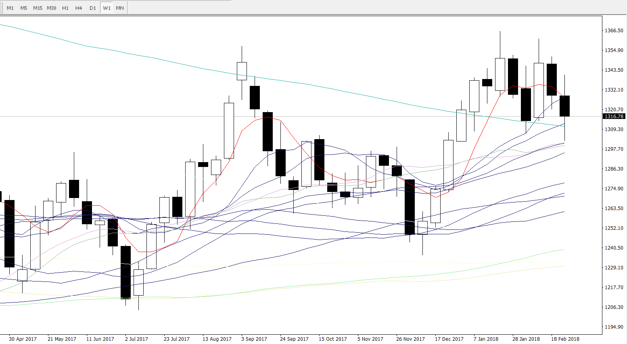
Task: Click the large black candle near 26 Nov 2017
Action: point(410,206)
